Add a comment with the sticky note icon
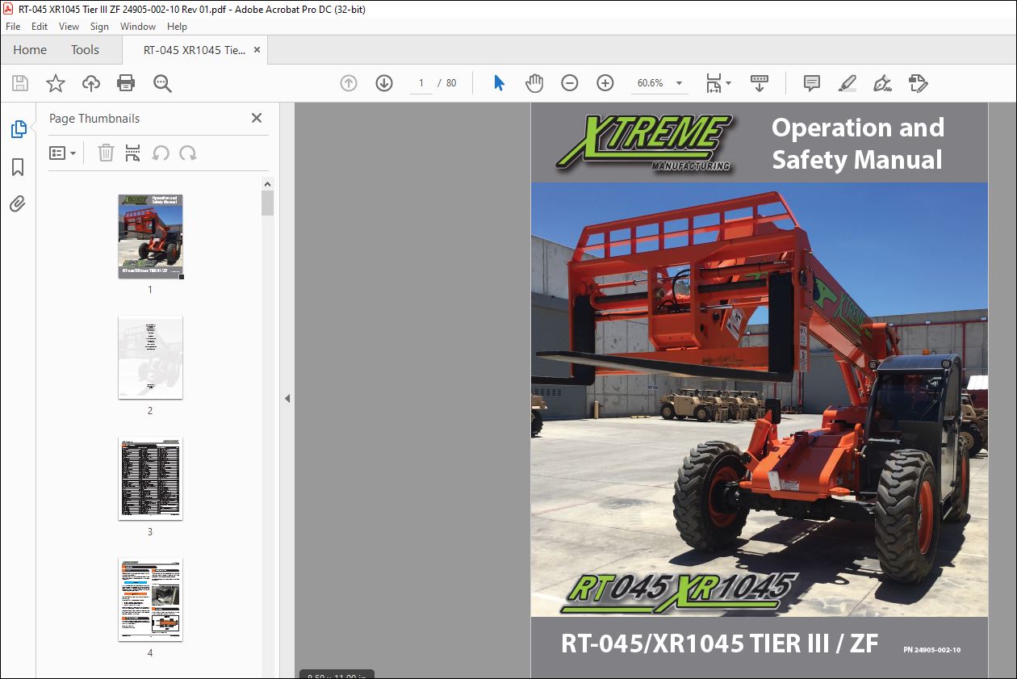Viewport: 1017px width, 679px height. click(812, 83)
